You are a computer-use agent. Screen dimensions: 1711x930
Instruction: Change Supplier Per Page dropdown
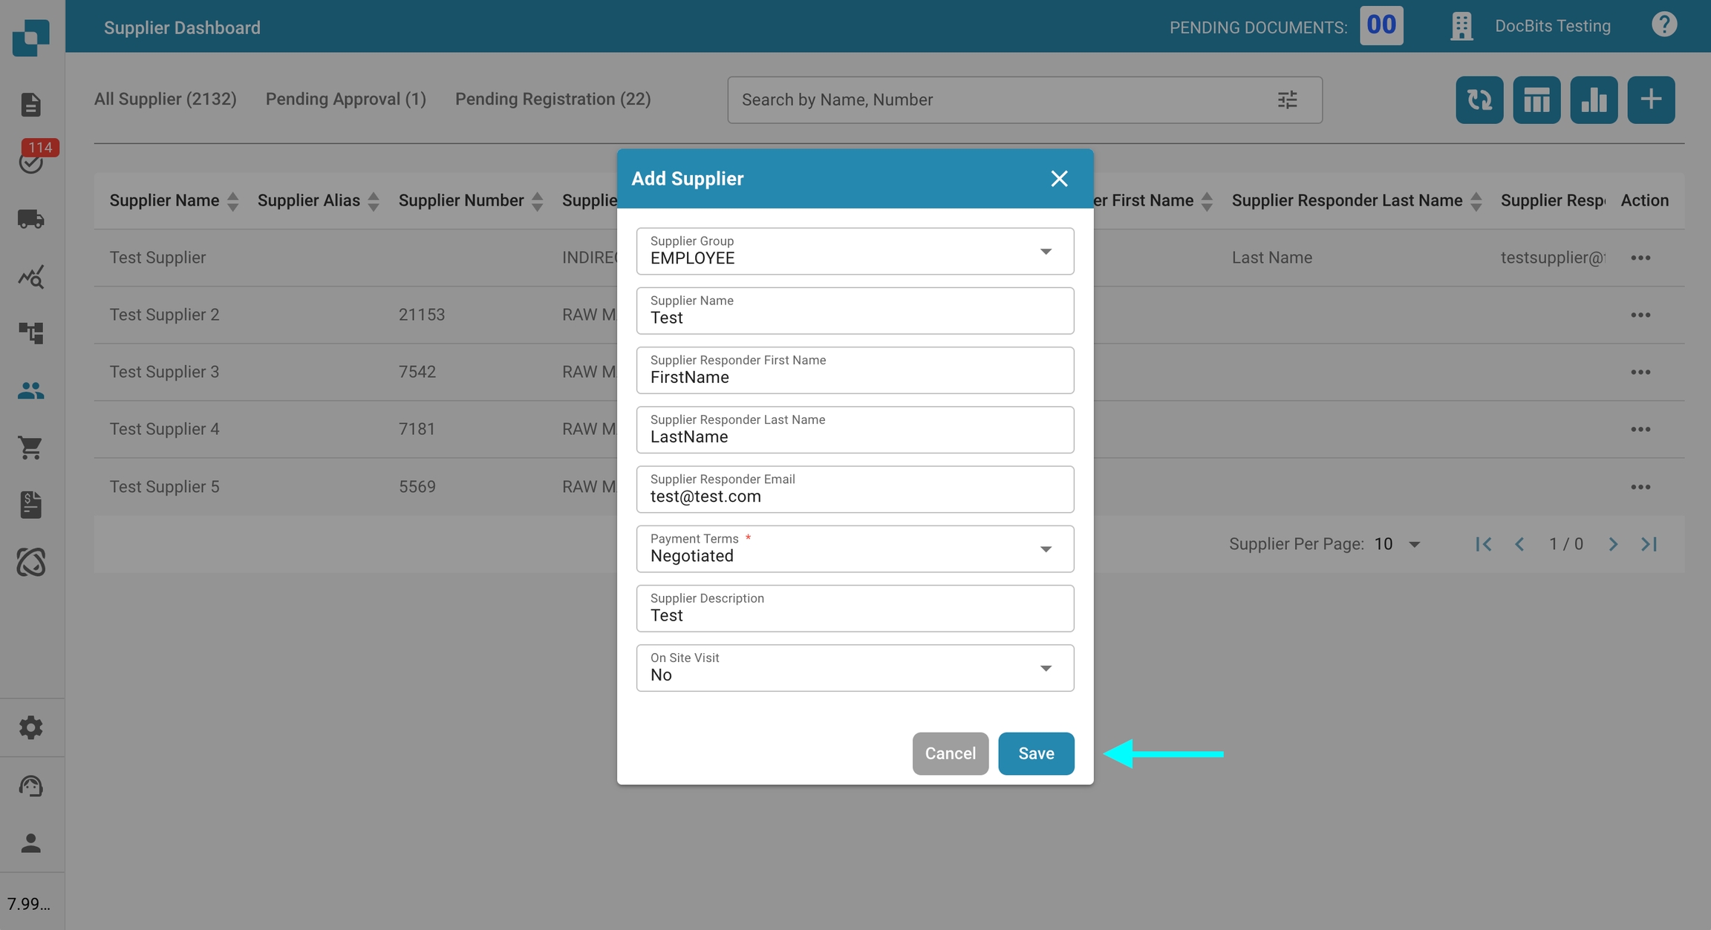[x=1396, y=544]
